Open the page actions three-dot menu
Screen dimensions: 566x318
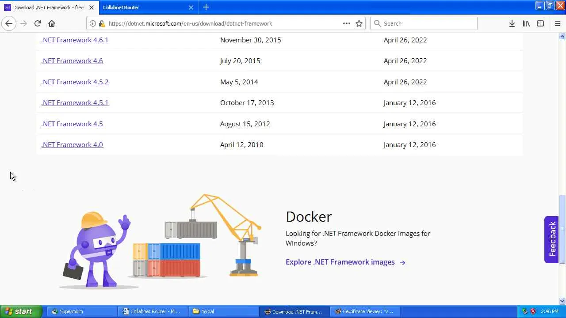click(347, 23)
